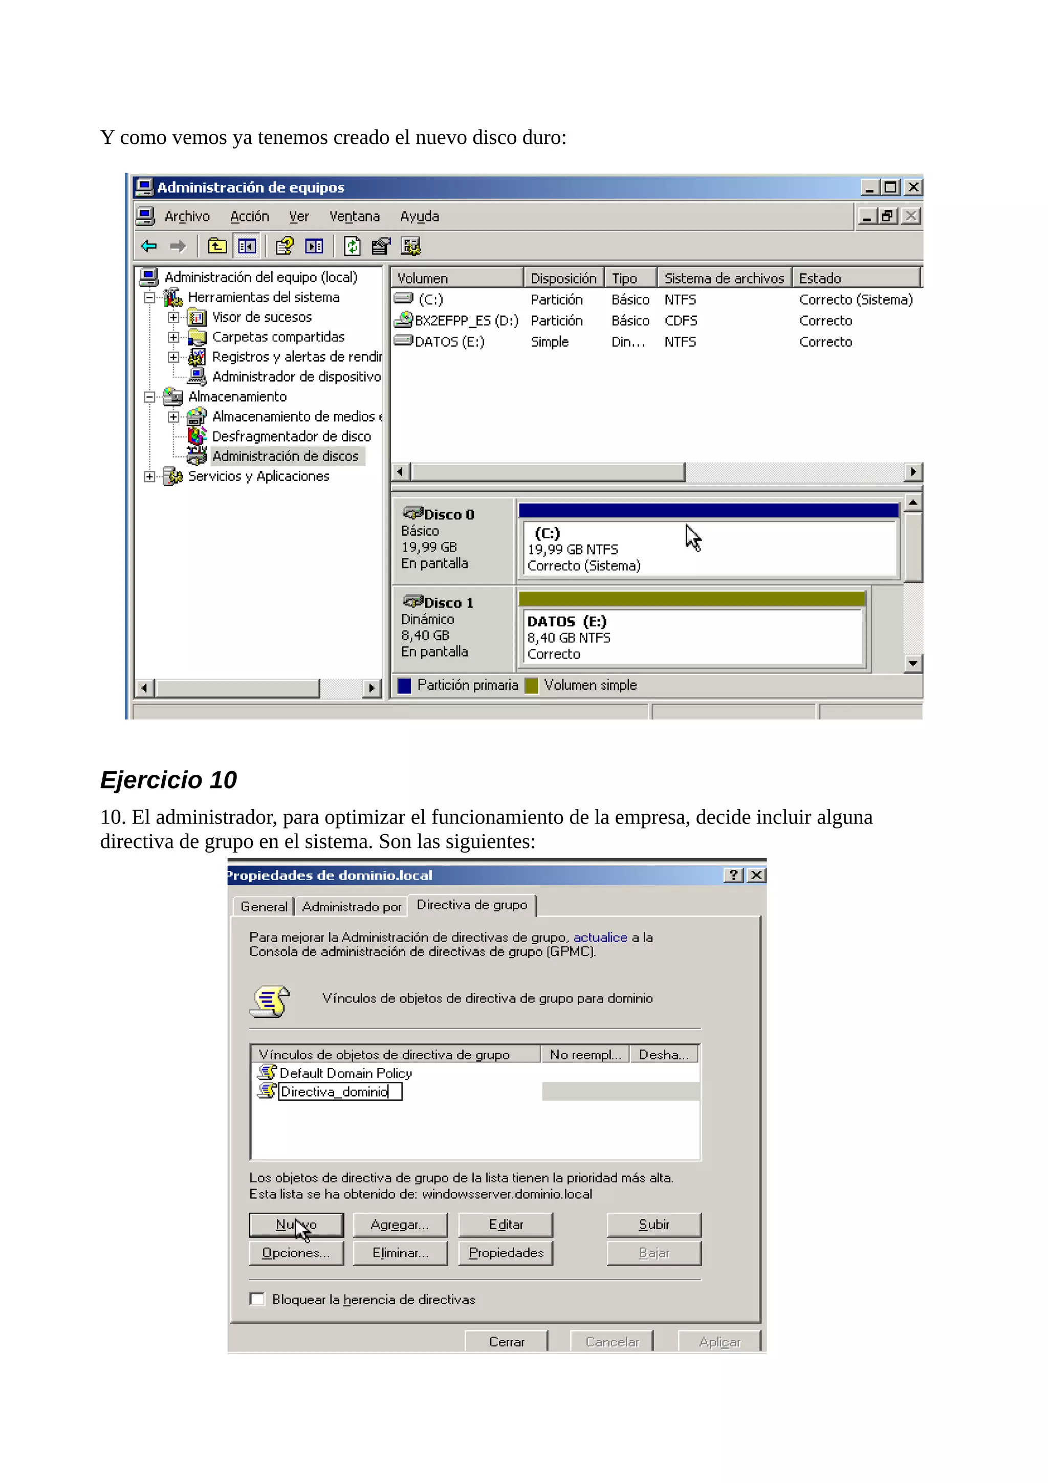Toggle Bloquear la herencia de directivas checkbox
Viewport: 1048px width, 1483px height.
[257, 1299]
